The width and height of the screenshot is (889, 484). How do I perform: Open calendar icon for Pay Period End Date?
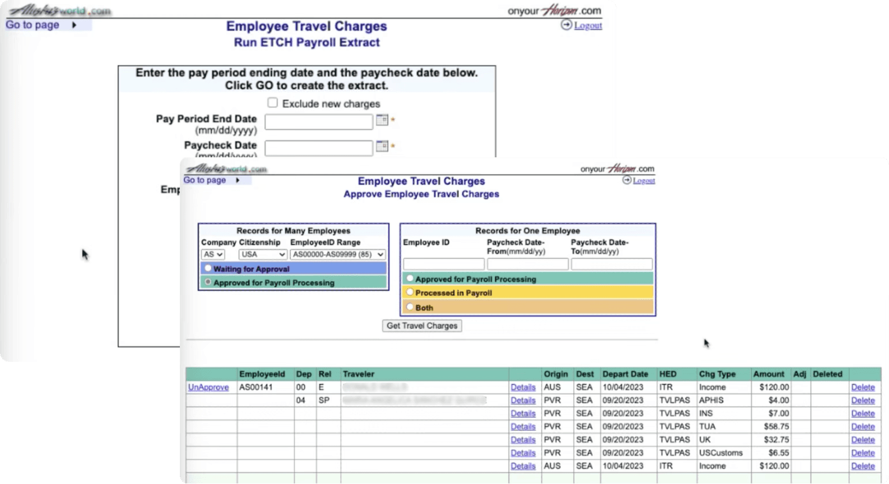tap(382, 120)
